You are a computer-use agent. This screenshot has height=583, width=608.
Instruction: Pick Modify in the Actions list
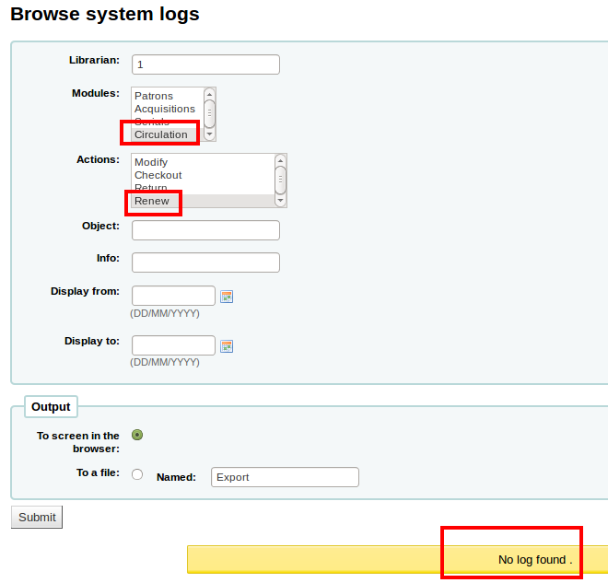pyautogui.click(x=151, y=162)
